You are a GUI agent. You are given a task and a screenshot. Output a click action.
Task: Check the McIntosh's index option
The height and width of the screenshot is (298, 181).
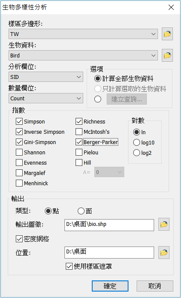coord(79,132)
